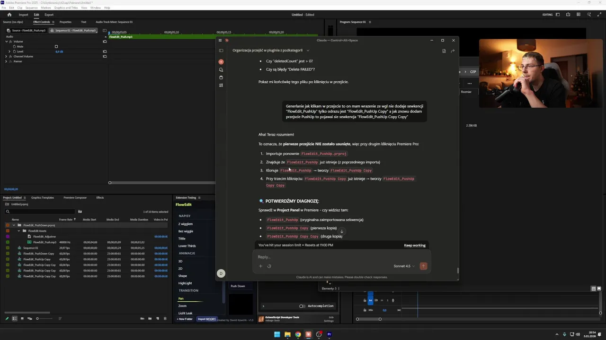Create New Bin from Project panel footer
The image size is (606, 340).
(x=150, y=319)
